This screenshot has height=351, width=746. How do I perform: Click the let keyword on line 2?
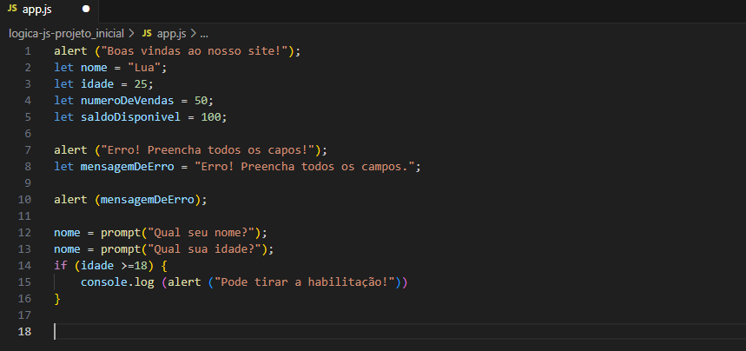point(63,68)
